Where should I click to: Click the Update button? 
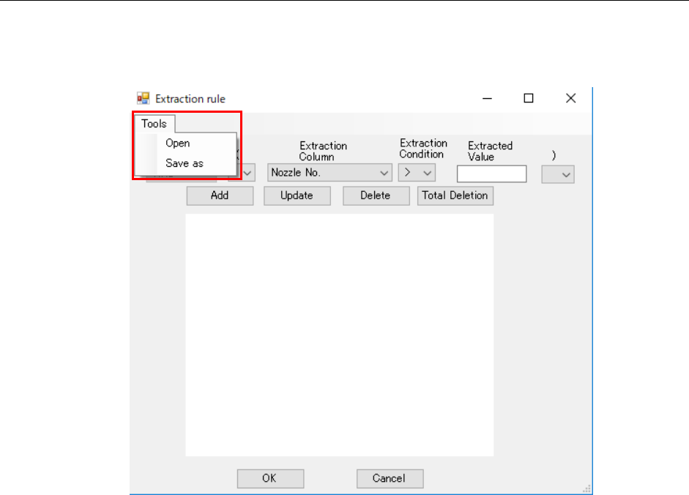point(297,196)
